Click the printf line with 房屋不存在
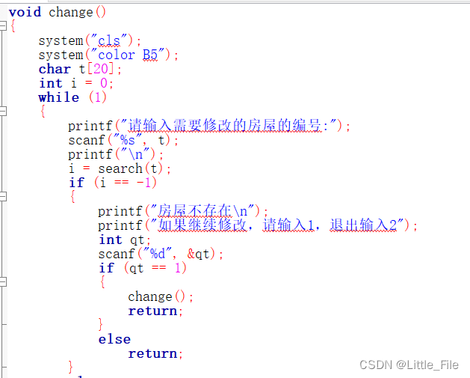 (183, 211)
